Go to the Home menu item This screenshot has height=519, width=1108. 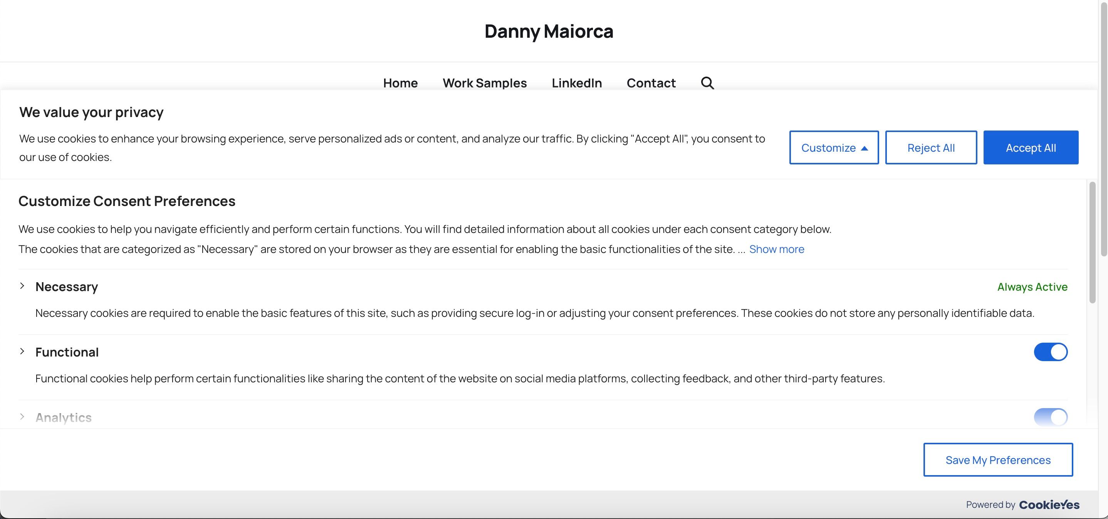pyautogui.click(x=400, y=83)
